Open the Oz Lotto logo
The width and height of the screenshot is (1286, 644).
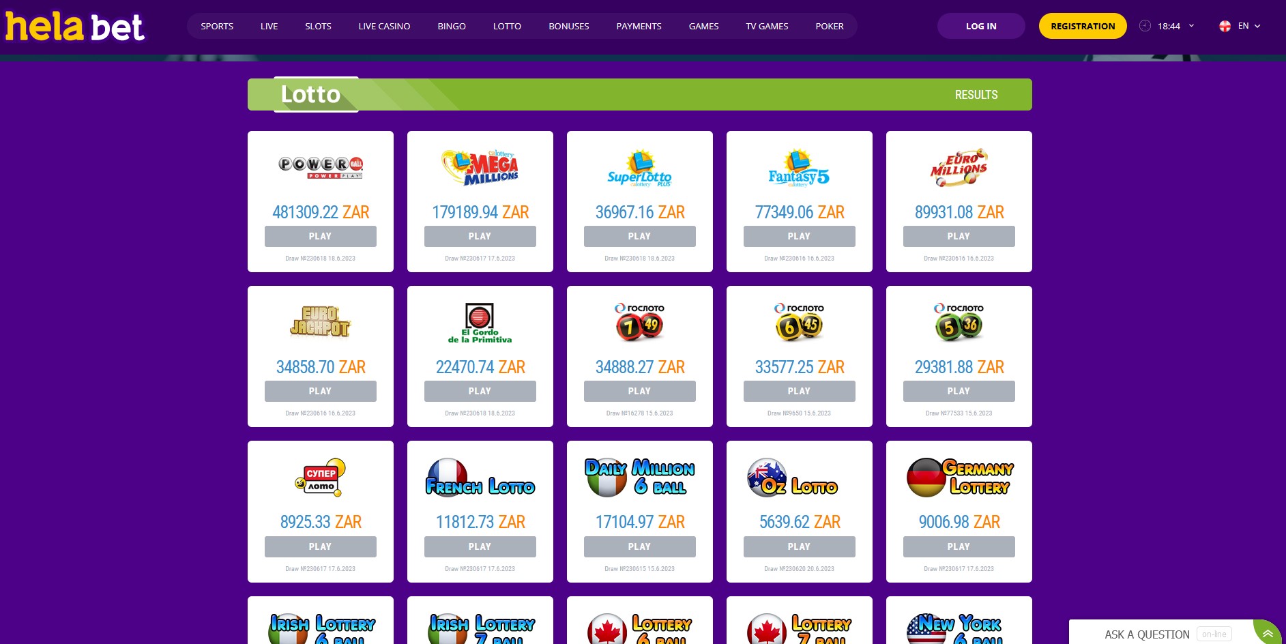(x=793, y=477)
